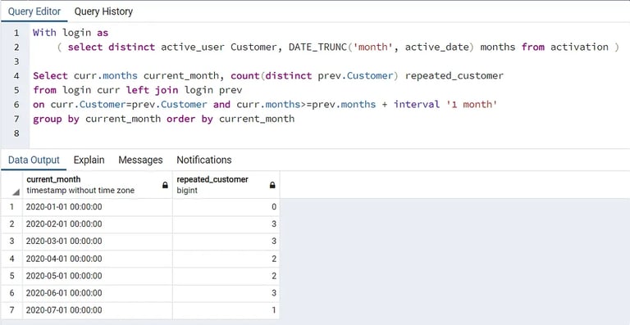Open the Notifications tab
Image resolution: width=630 pixels, height=325 pixels.
(204, 160)
